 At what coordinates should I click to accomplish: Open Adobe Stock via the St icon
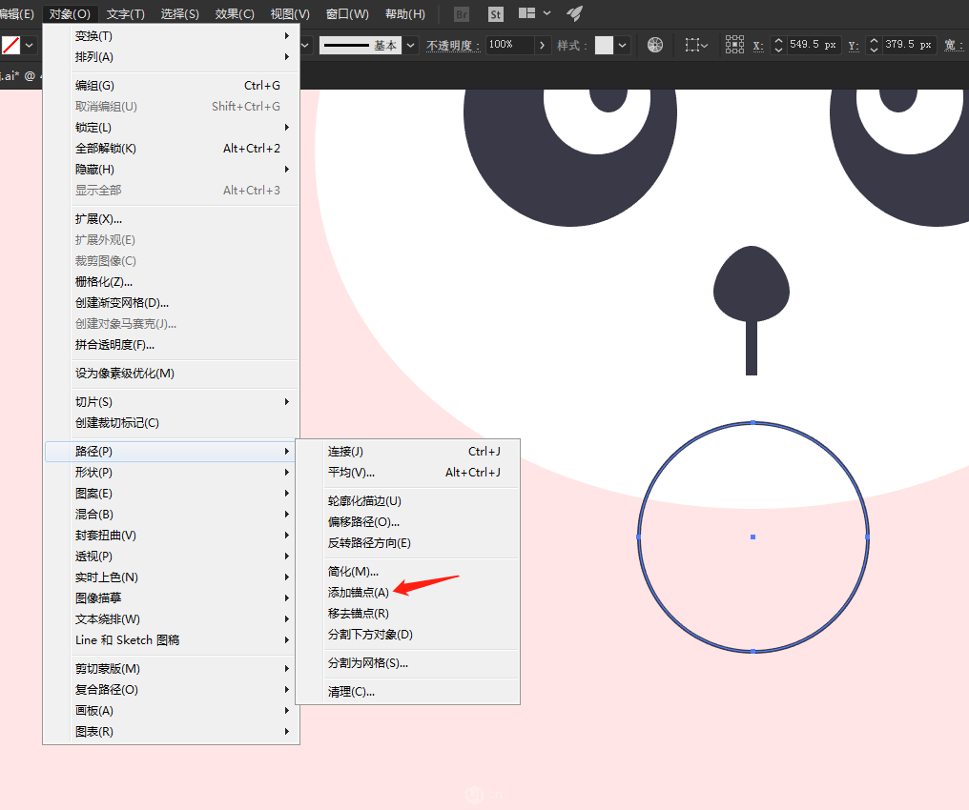click(x=496, y=14)
